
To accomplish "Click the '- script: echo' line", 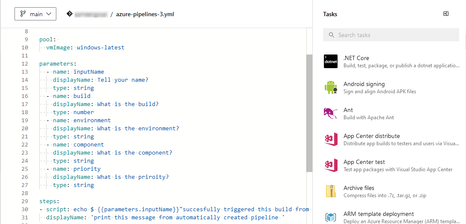I will [x=174, y=209].
